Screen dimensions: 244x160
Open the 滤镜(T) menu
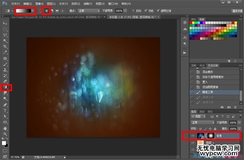click(88, 4)
